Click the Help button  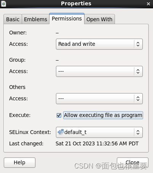tap(19, 162)
